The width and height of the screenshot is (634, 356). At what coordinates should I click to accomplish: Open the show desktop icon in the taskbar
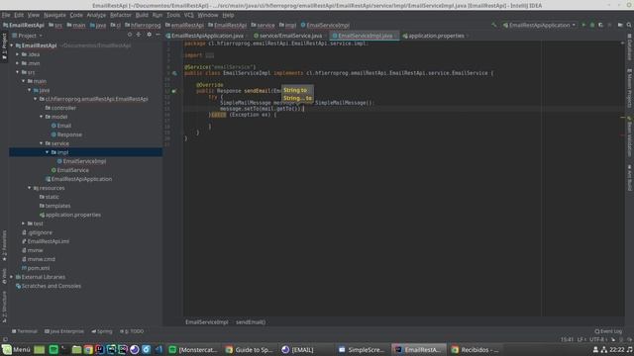pyautogui.click(x=40, y=349)
